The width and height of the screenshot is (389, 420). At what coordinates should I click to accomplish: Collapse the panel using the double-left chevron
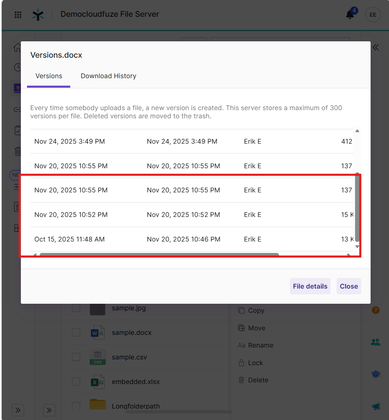point(376,47)
